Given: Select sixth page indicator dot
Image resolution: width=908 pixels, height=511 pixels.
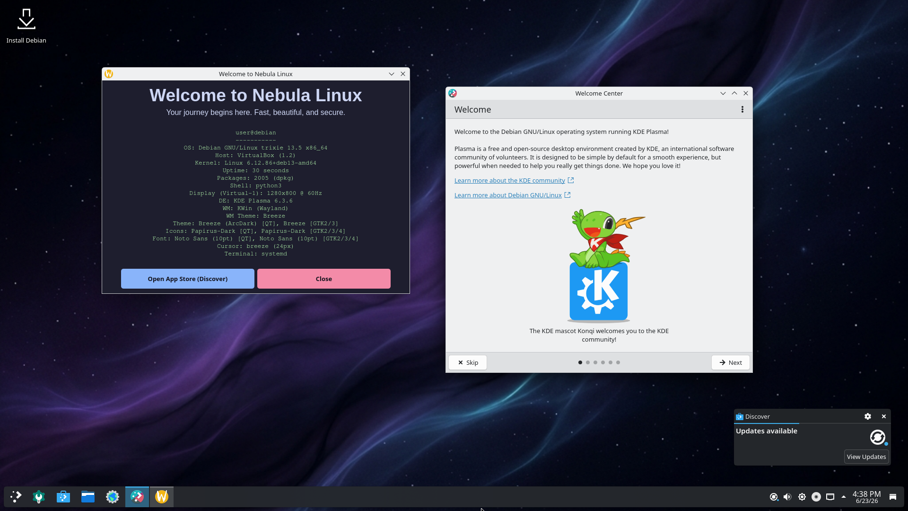Looking at the screenshot, I should [618, 362].
